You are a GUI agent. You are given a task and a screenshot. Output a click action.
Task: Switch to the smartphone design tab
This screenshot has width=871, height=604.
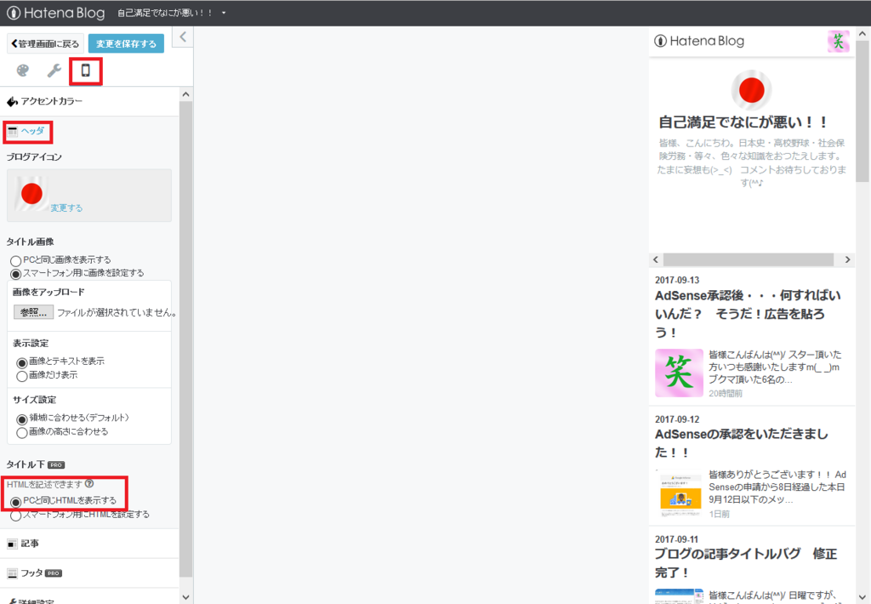(x=86, y=71)
